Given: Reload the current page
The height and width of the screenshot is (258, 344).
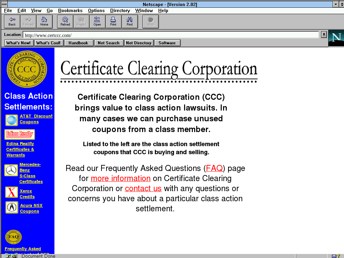Looking at the screenshot, I should click(65, 21).
